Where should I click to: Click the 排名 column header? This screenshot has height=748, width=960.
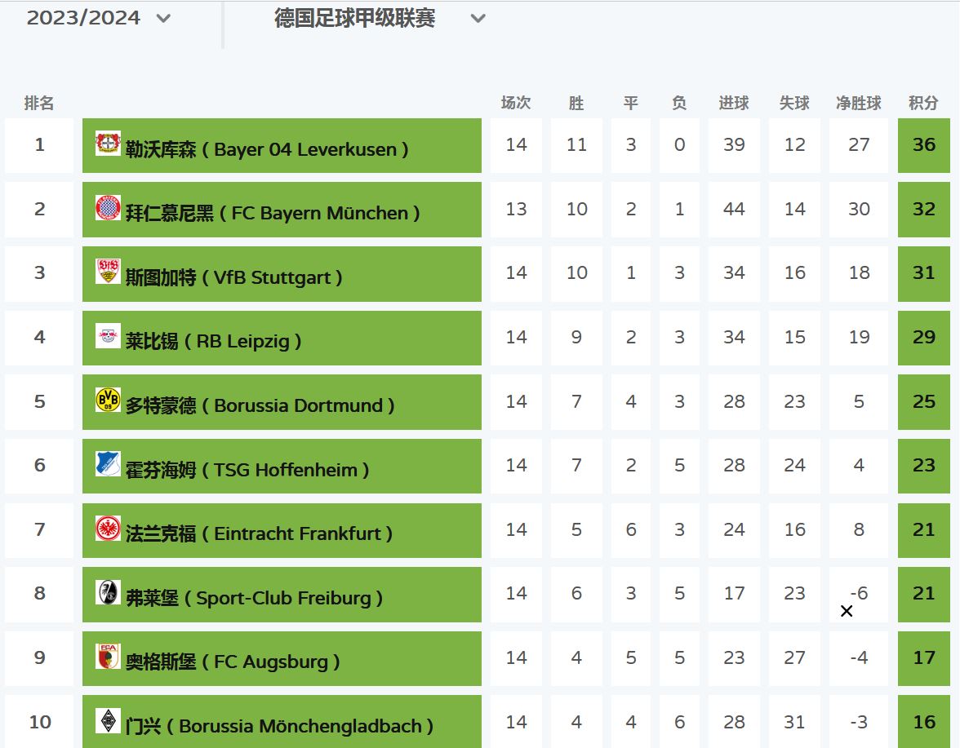coord(39,104)
